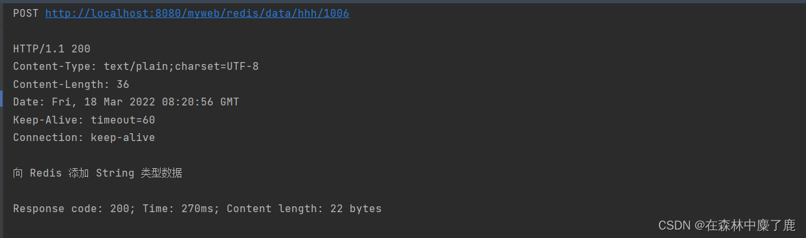The width and height of the screenshot is (806, 238).
Task: Click the Date header line
Action: (126, 102)
